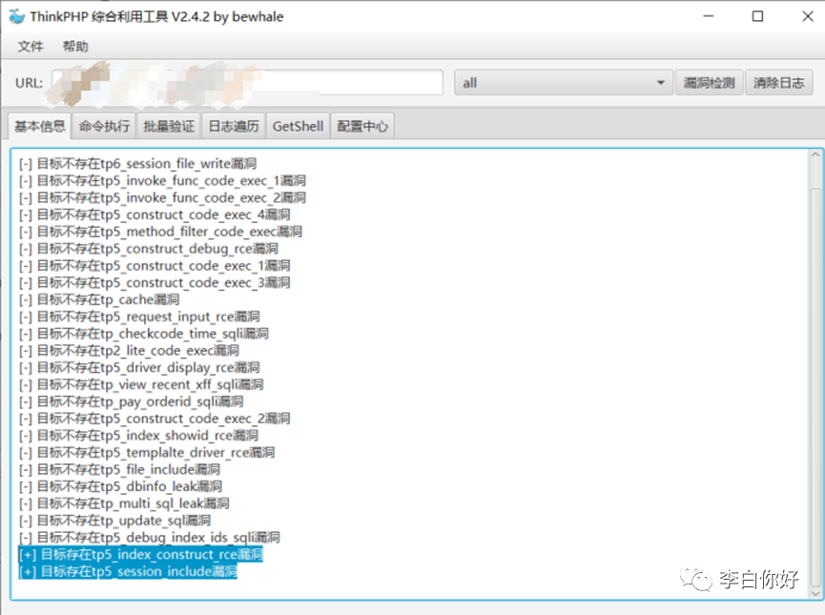Select the tp5_index_showid_rce log line
This screenshot has height=615, width=825.
point(139,435)
